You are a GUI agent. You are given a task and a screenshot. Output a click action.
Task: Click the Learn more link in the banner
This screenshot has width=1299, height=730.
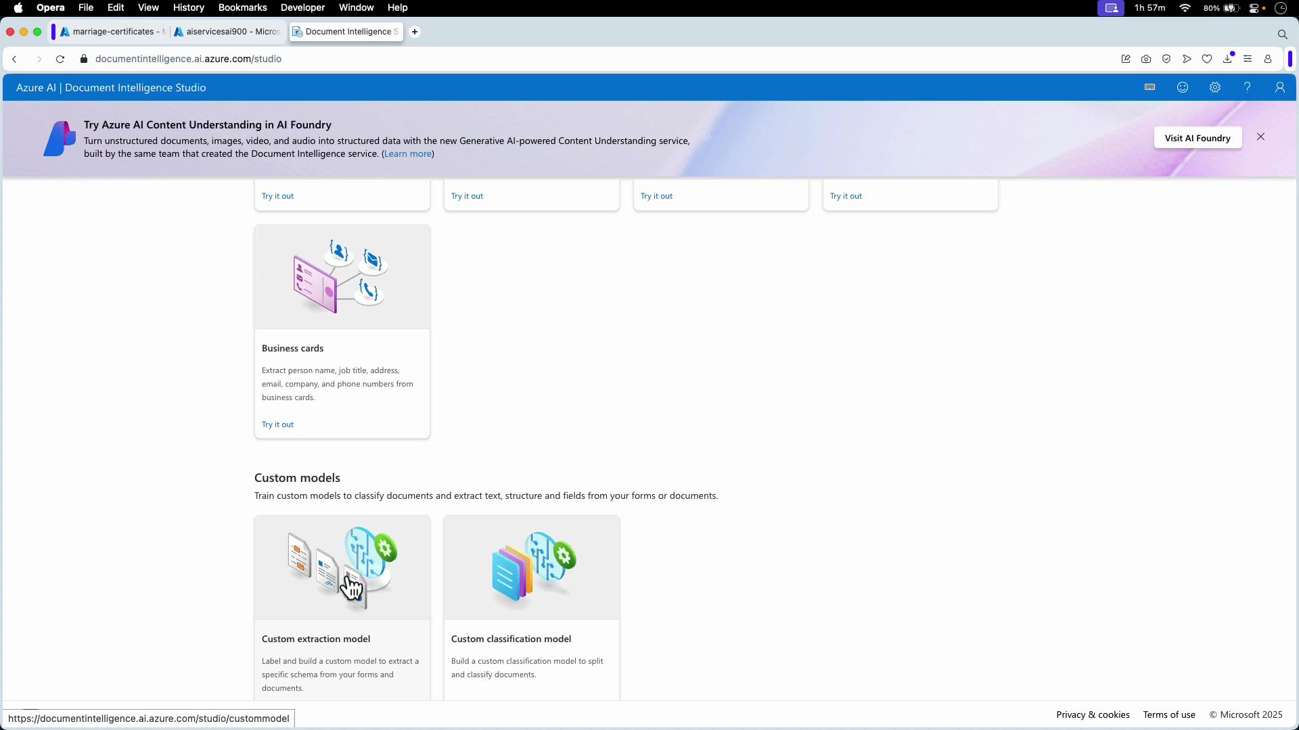click(x=408, y=154)
